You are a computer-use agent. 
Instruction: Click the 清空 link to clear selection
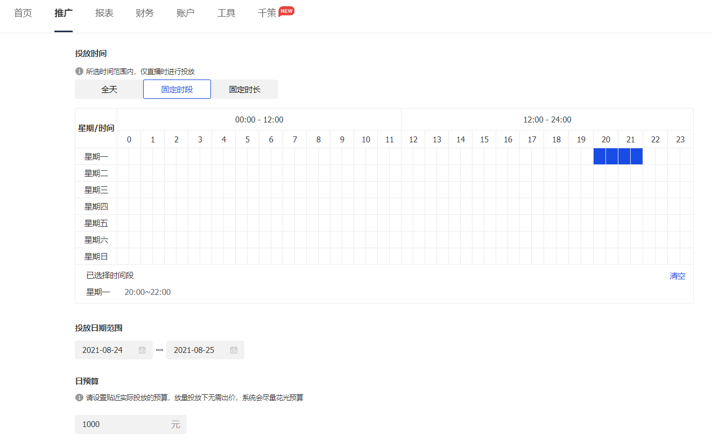pos(678,276)
